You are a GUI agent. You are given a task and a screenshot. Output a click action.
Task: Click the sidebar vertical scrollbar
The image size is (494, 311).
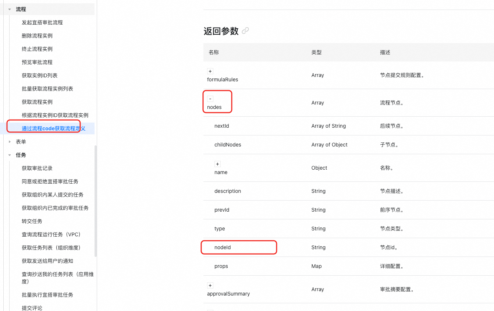pos(96,201)
